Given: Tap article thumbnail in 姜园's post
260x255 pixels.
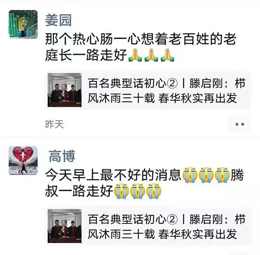Looking at the screenshot, I should tap(64, 90).
